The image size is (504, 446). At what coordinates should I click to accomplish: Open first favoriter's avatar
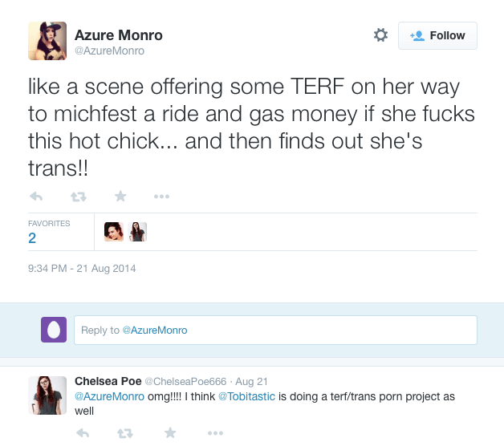(x=113, y=232)
